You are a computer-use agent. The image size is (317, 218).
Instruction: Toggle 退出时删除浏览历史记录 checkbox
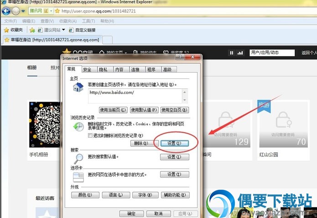[x=90, y=135]
